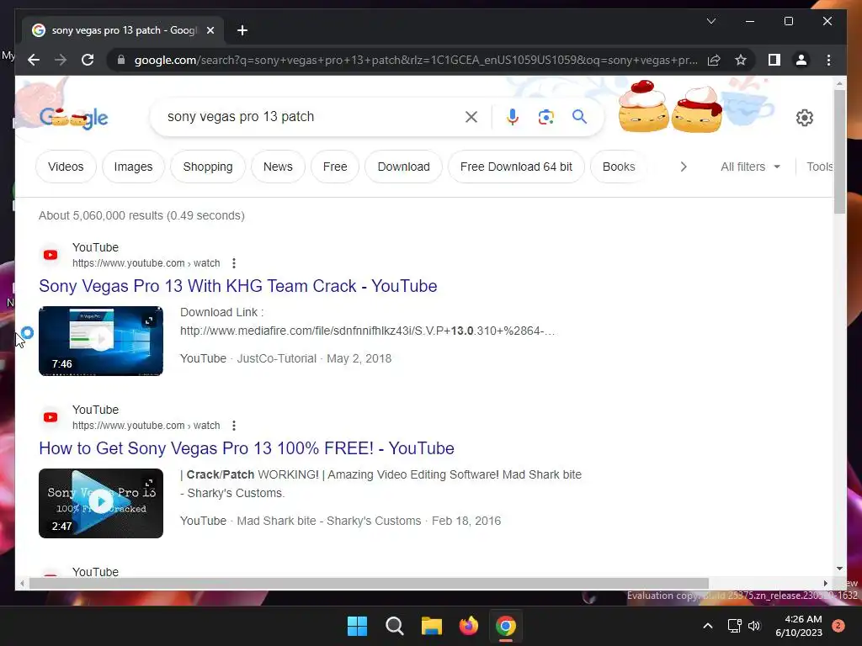Click right arrow on horizontal scrollbar

(825, 584)
